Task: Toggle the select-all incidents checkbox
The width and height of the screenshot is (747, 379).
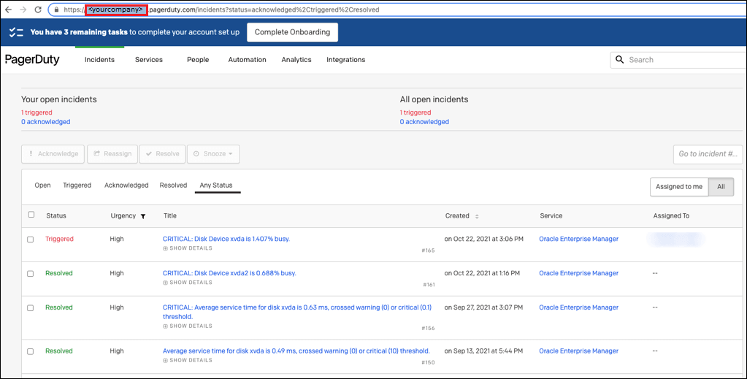Action: (x=31, y=215)
